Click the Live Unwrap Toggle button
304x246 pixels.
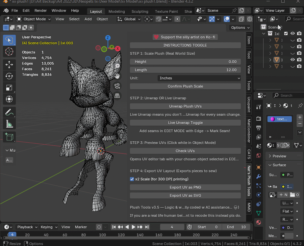pyautogui.click(x=185, y=123)
